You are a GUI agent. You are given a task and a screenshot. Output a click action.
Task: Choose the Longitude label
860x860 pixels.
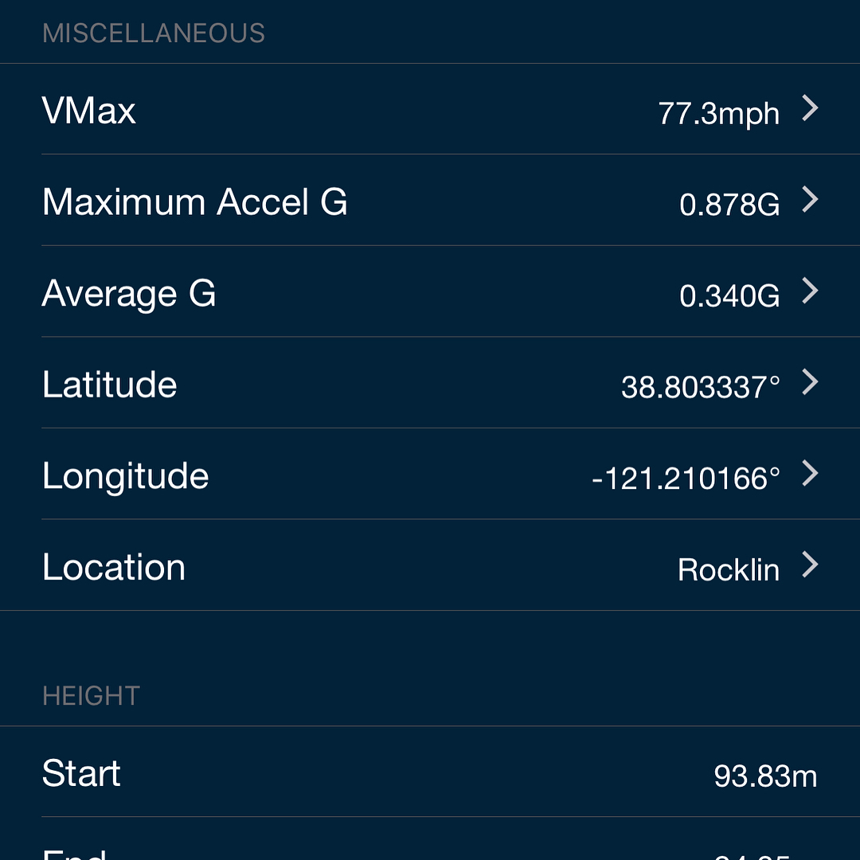click(126, 476)
